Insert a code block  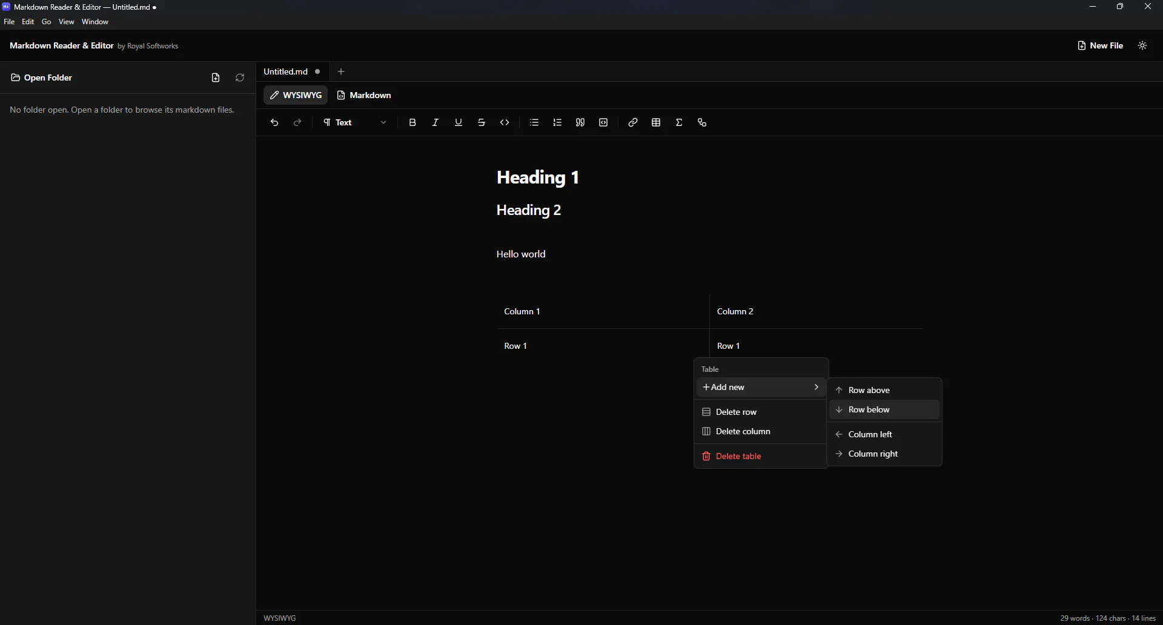(x=603, y=122)
